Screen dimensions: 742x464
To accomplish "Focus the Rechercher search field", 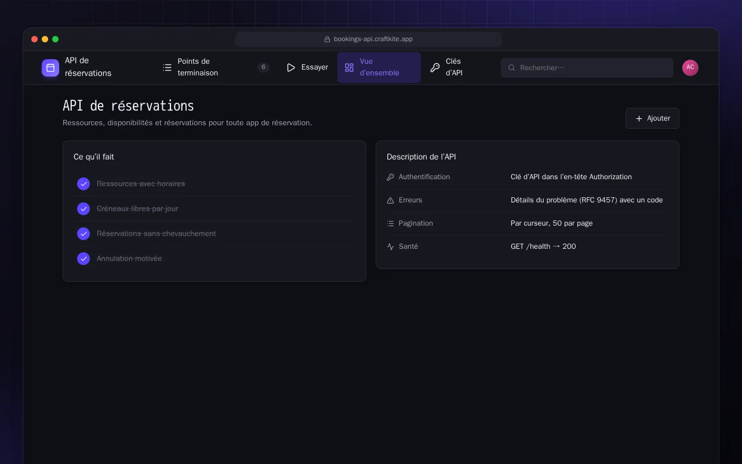I will click(587, 68).
